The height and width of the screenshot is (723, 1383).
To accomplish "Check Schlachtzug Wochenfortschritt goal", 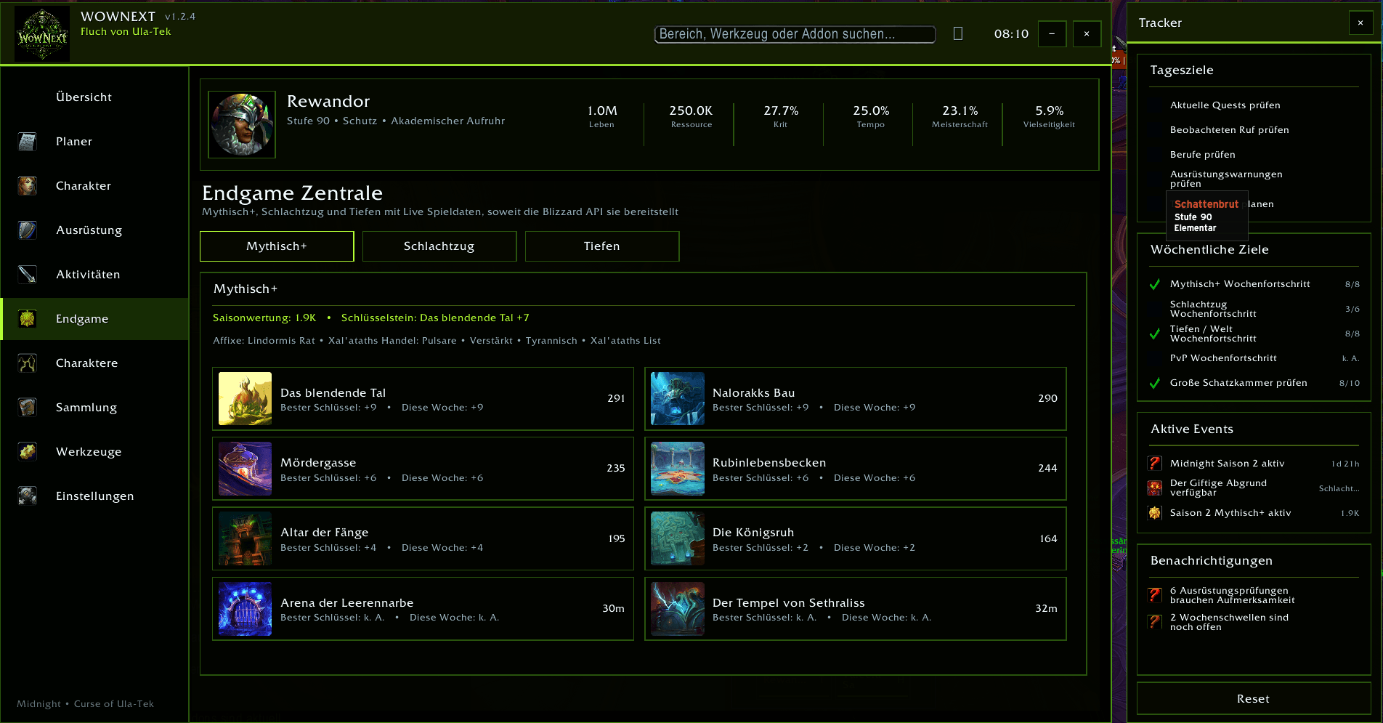I will coord(1155,309).
